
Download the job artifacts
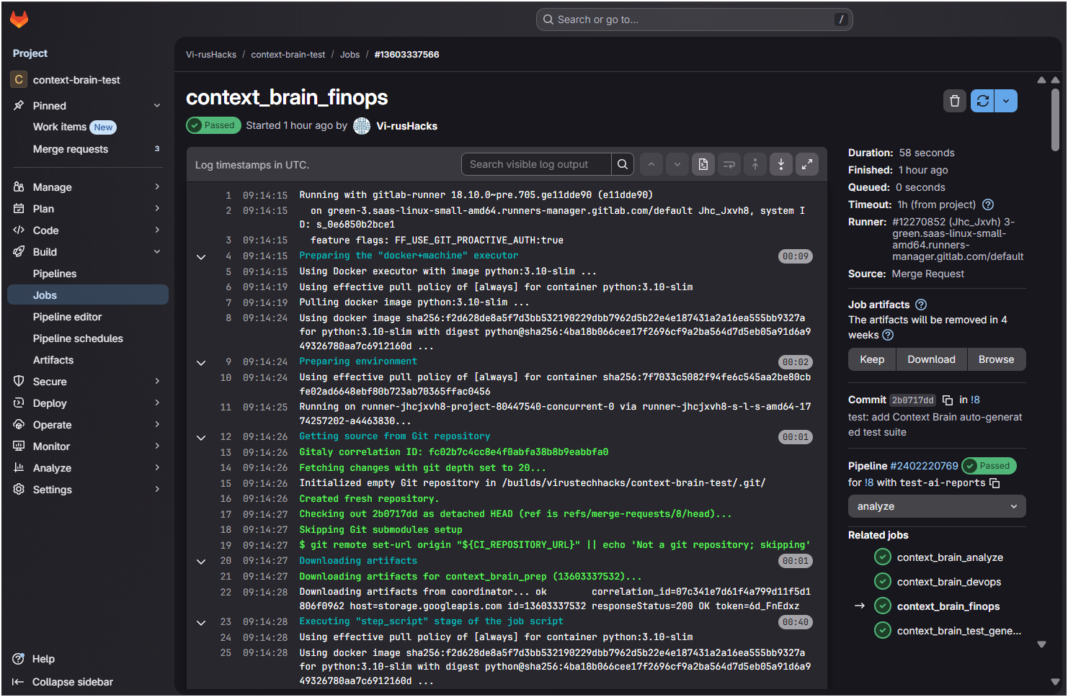click(931, 359)
